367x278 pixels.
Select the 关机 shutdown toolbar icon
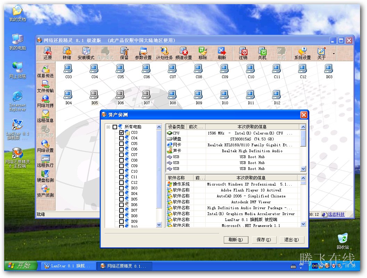pyautogui.click(x=262, y=54)
